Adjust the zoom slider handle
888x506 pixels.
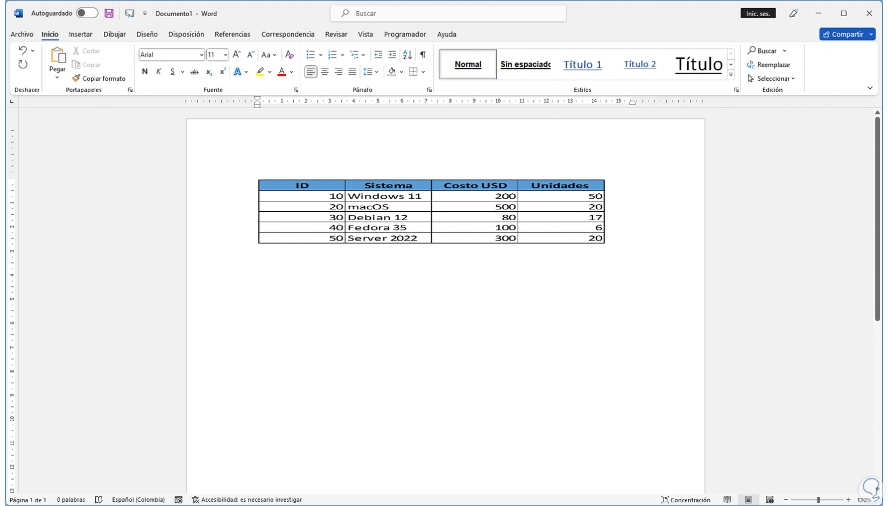pyautogui.click(x=818, y=500)
